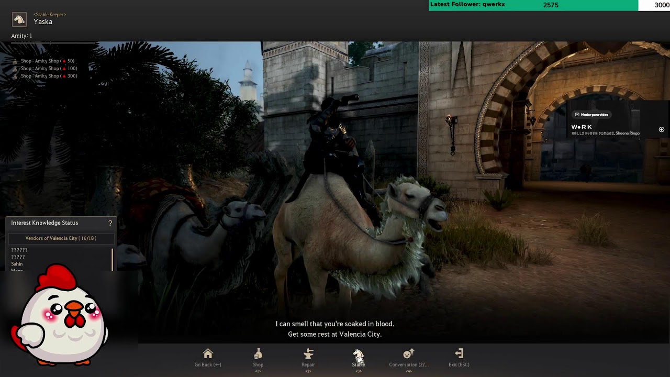Viewport: 670px width, 377px height.
Task: Click the NPC name Yaska
Action: tap(43, 22)
